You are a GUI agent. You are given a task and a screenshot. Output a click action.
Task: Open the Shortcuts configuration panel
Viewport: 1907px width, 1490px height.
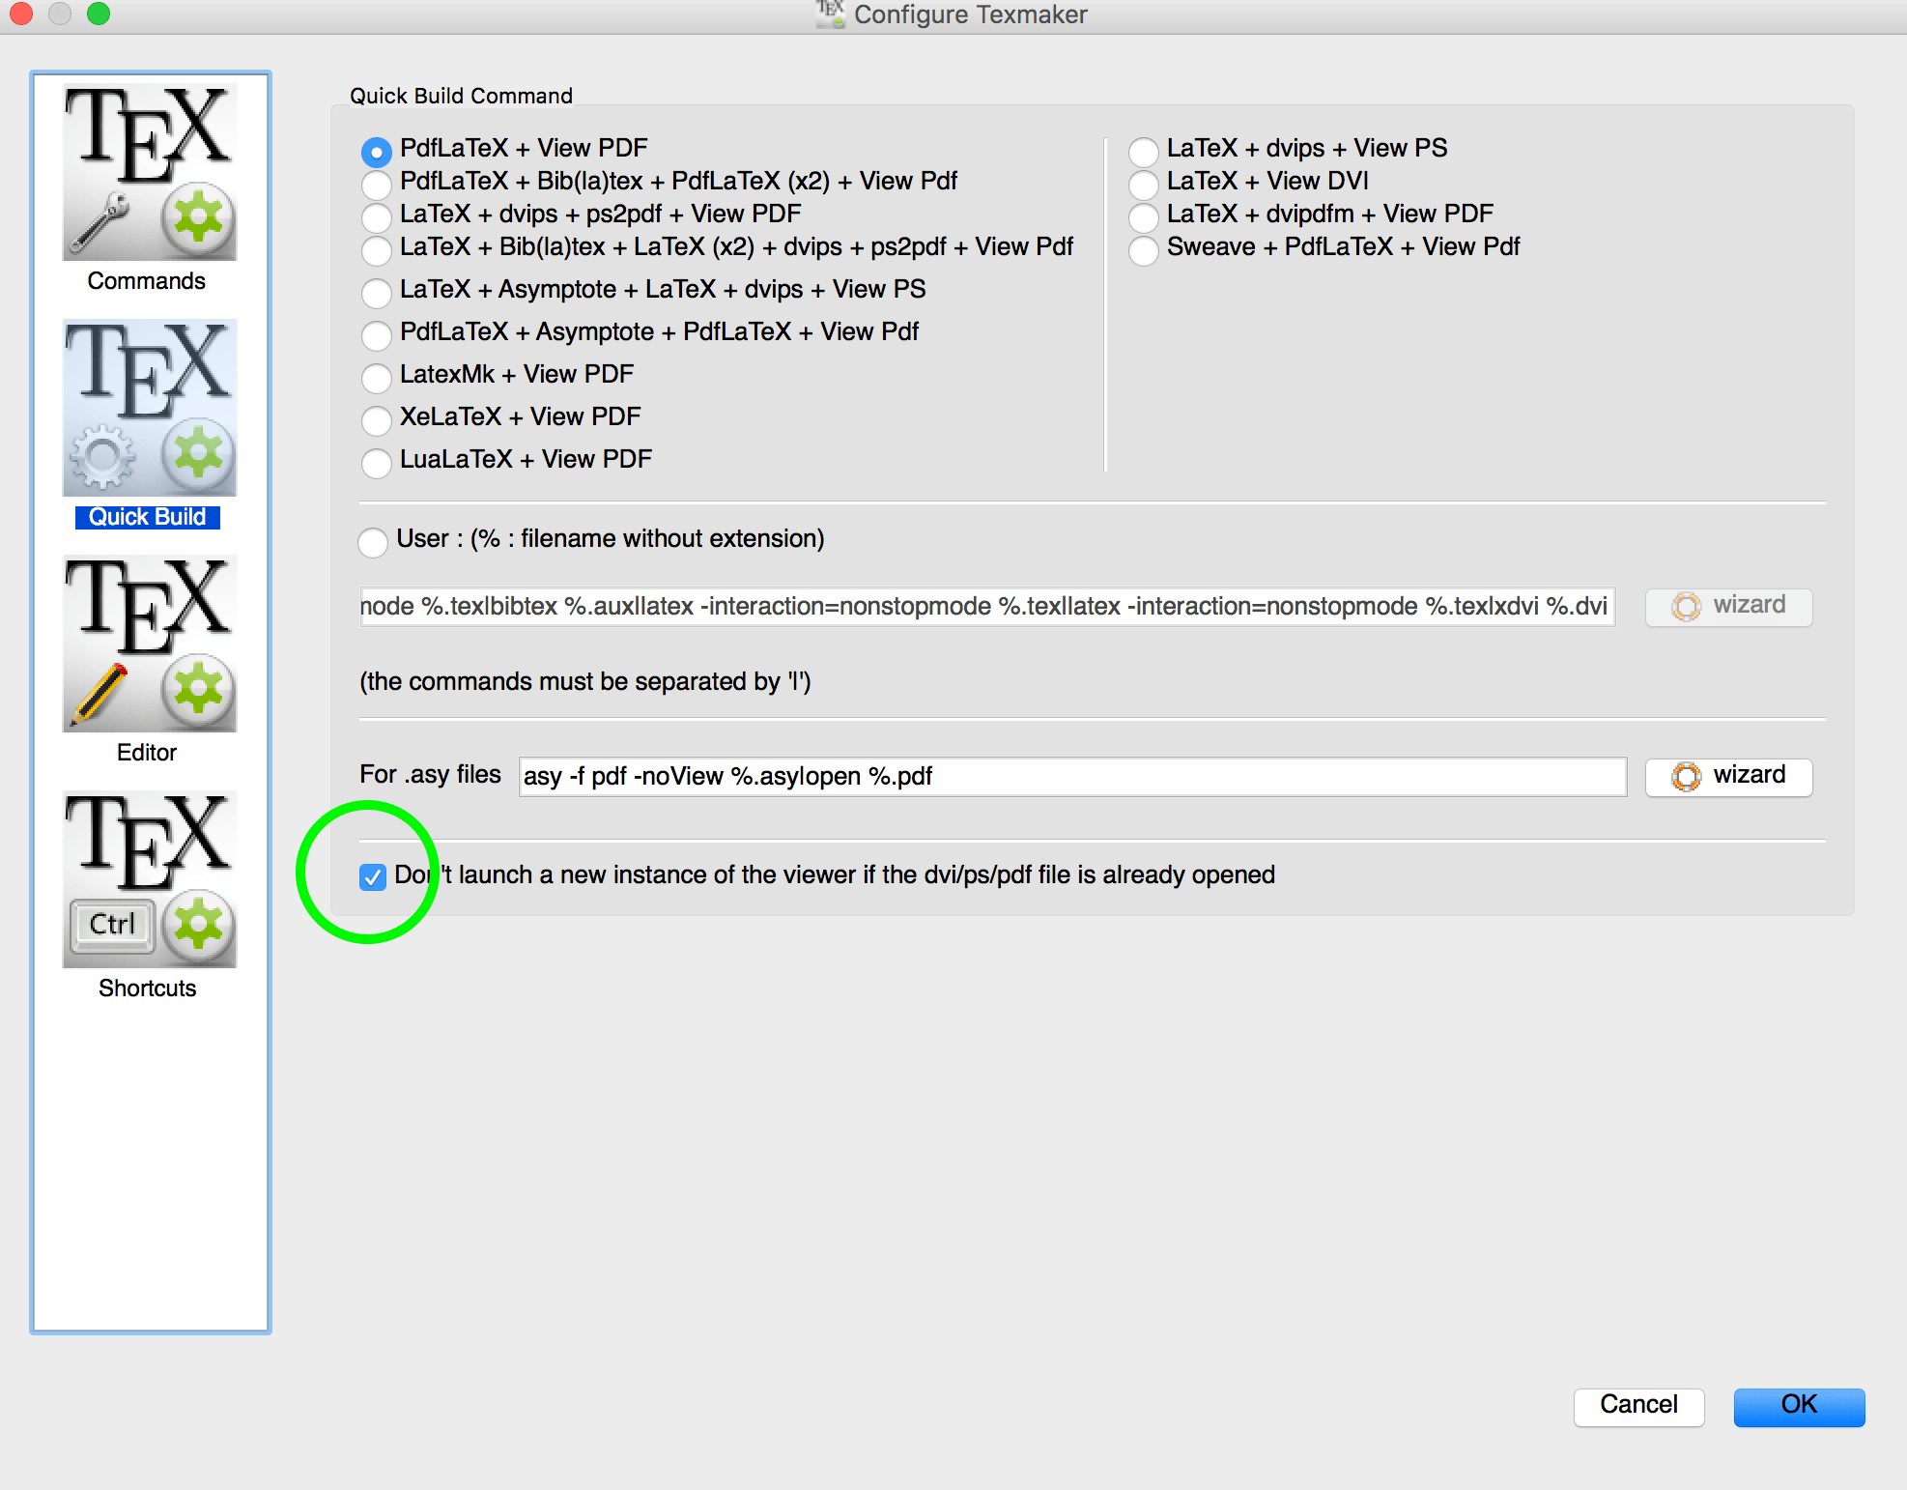147,879
